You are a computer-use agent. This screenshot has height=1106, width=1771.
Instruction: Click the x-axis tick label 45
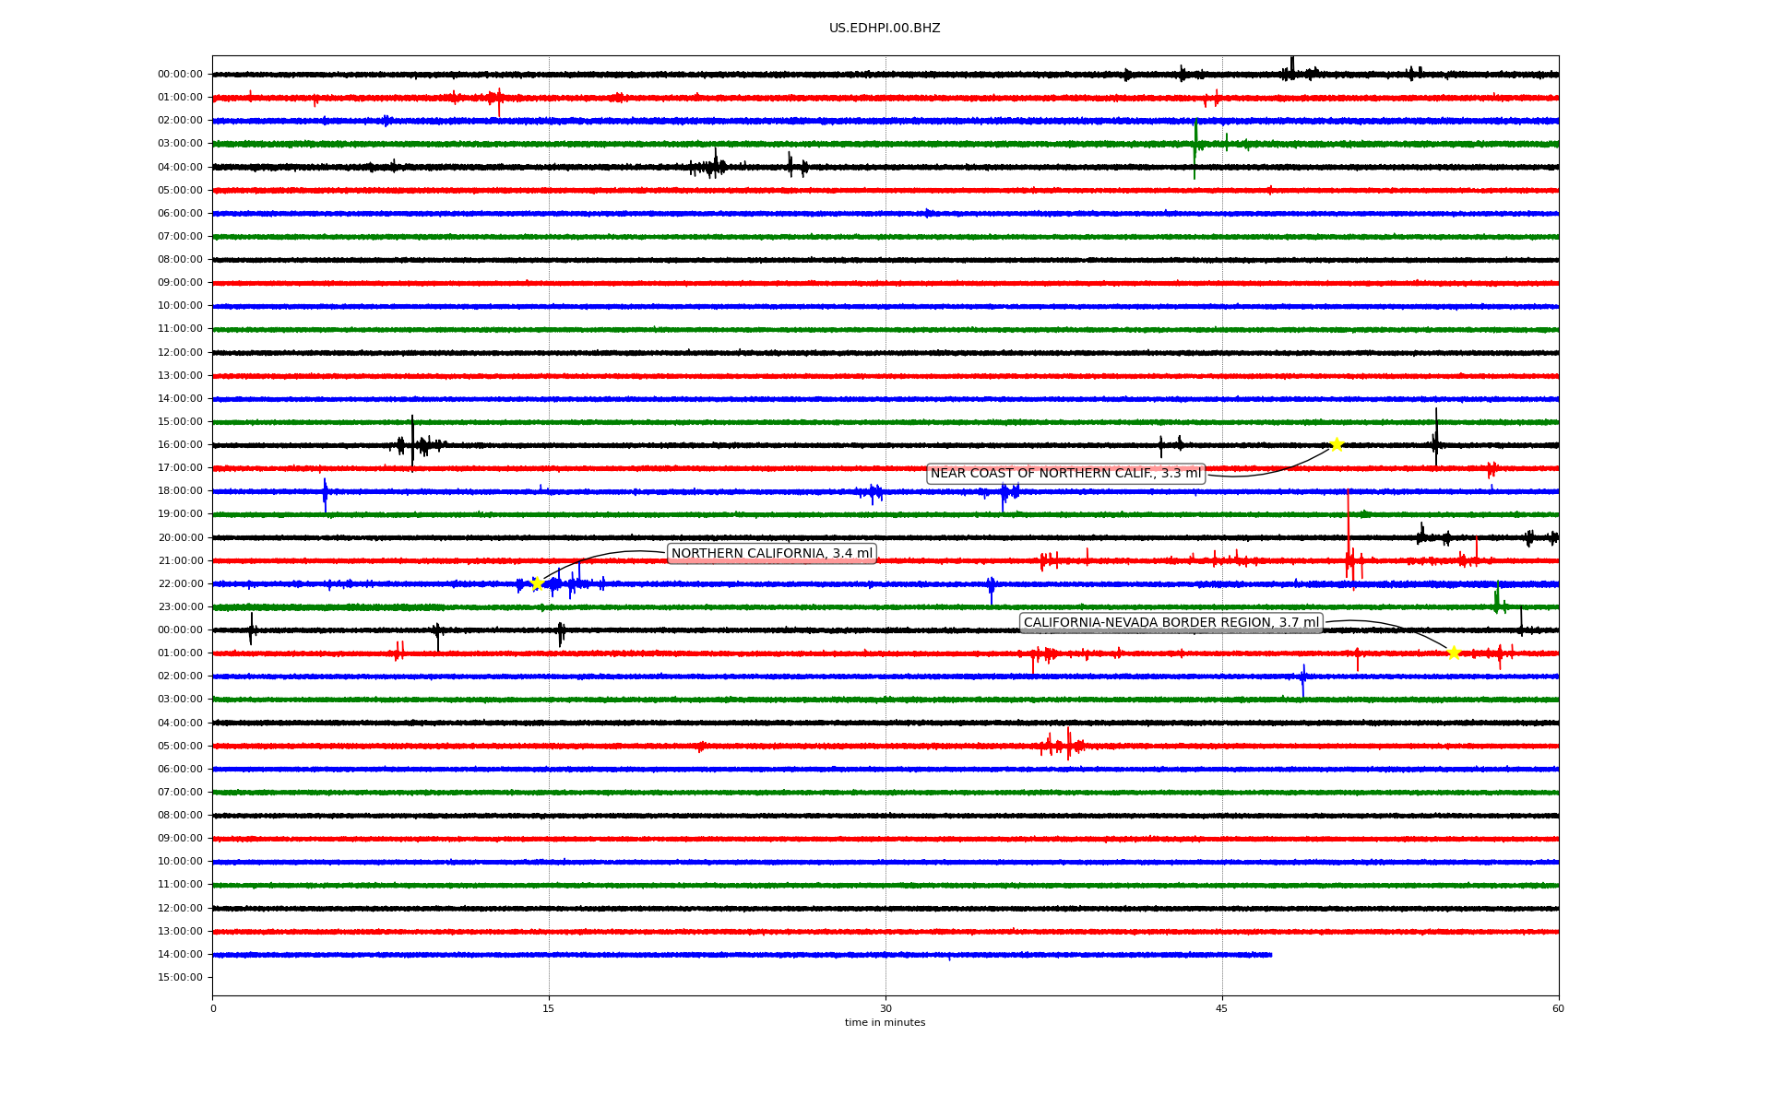point(1222,1008)
